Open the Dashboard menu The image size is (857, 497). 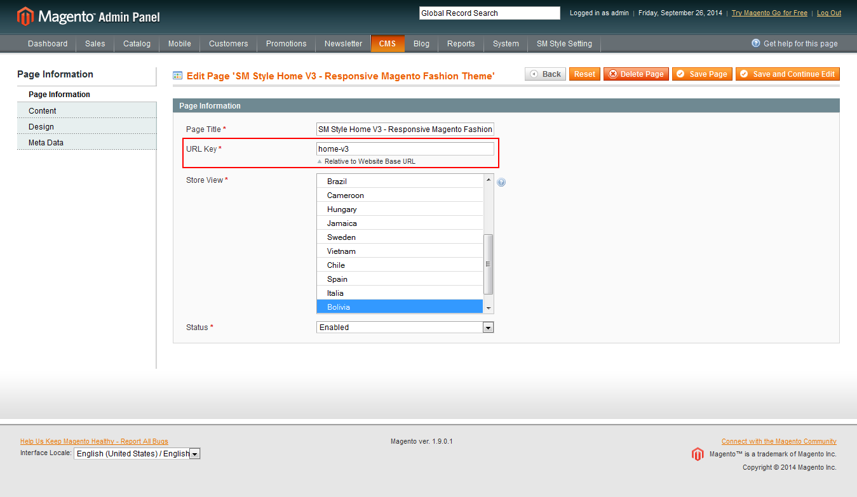[48, 44]
